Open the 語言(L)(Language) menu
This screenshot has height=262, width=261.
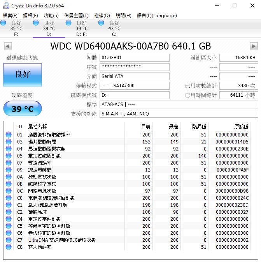(x=157, y=16)
